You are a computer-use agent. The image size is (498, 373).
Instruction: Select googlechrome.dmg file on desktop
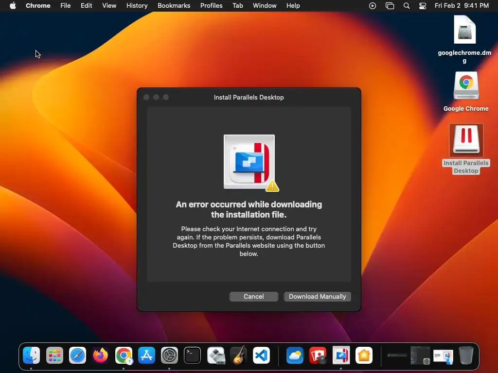[464, 39]
